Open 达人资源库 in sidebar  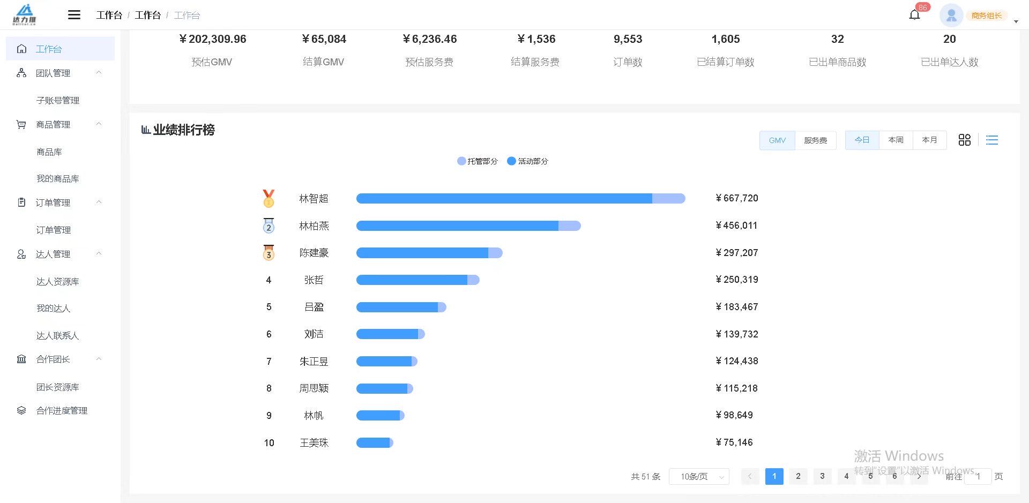pos(58,281)
